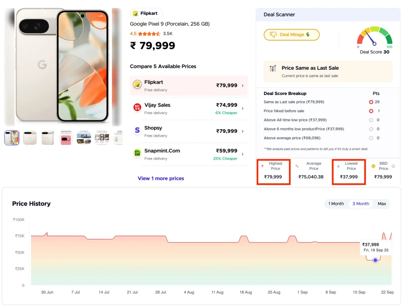
Task: Select the Vijay Sales store icon
Action: point(137,108)
